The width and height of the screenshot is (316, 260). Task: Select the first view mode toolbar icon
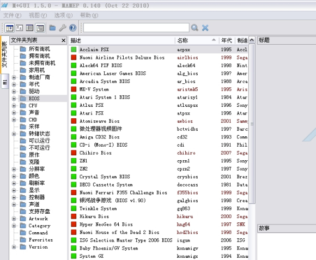click(x=9, y=28)
